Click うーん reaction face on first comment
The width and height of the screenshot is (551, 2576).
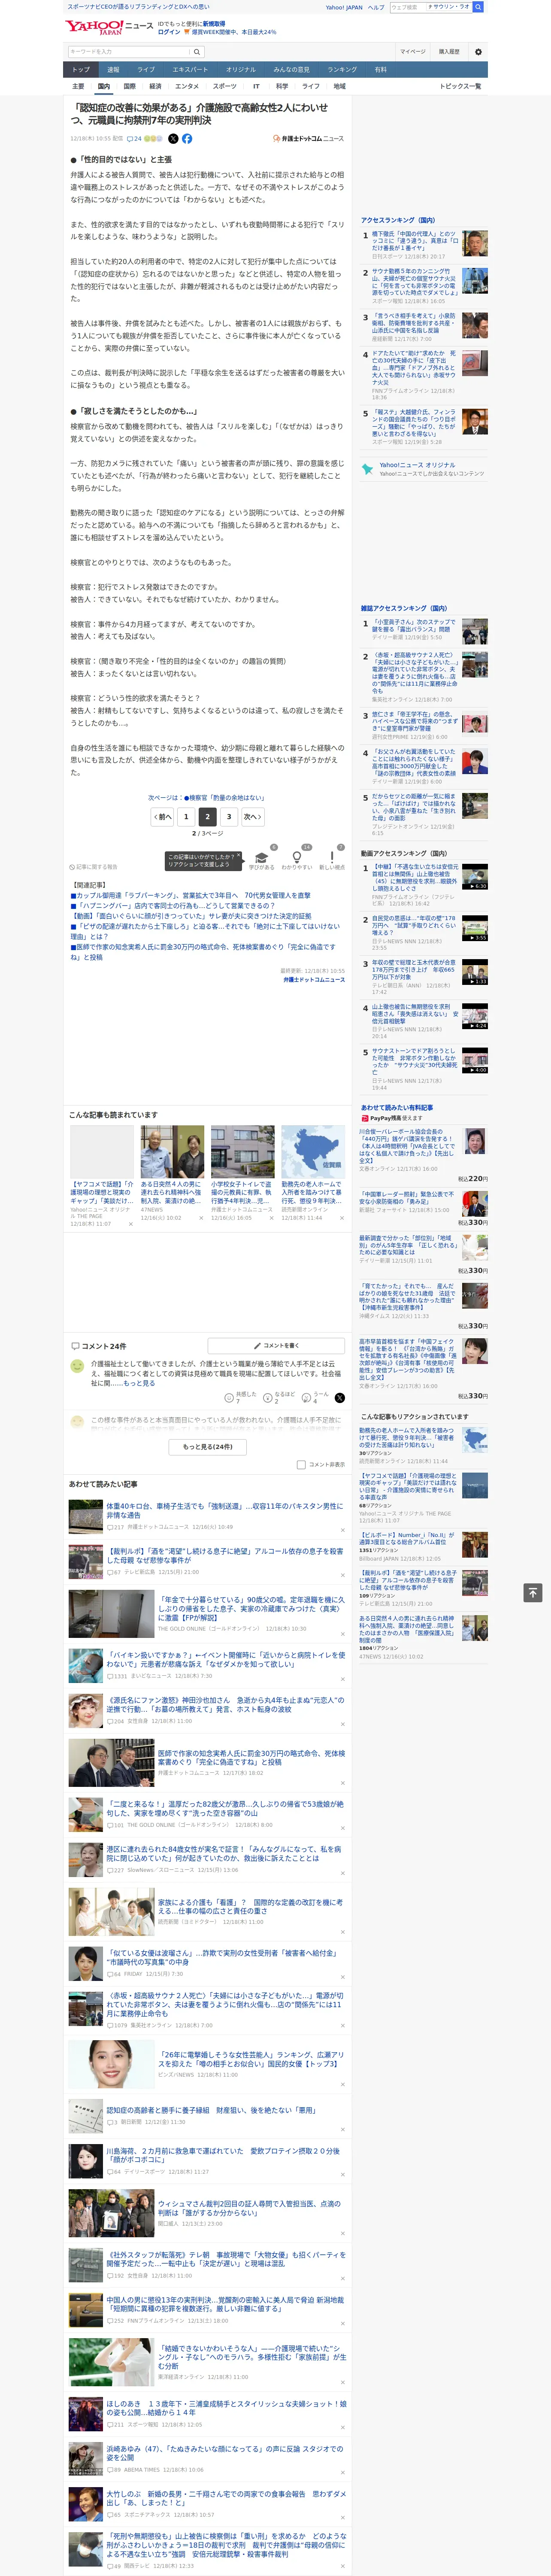click(307, 1397)
